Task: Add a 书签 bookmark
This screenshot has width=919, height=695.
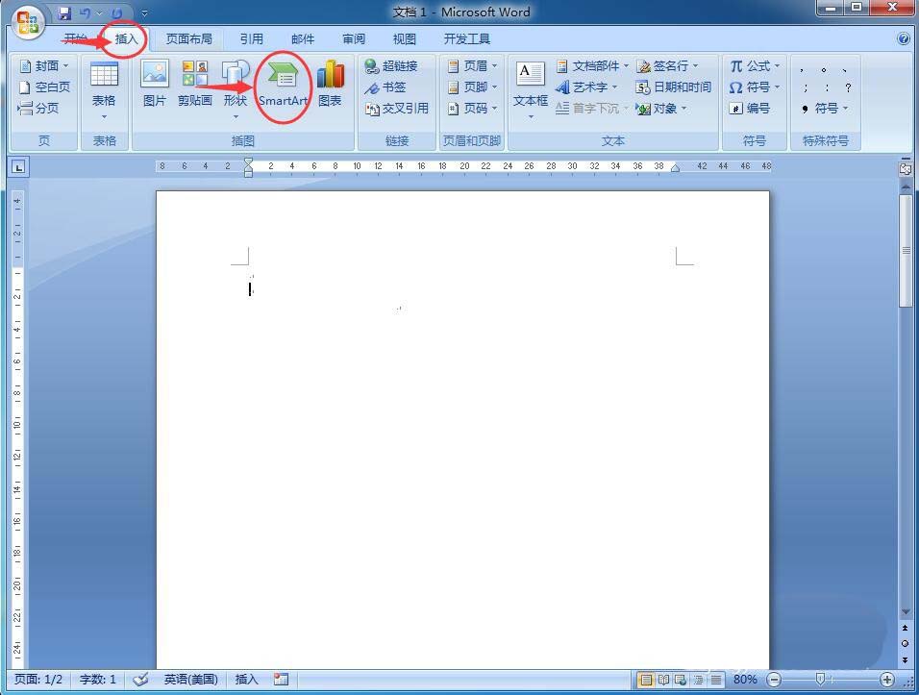Action: (385, 87)
